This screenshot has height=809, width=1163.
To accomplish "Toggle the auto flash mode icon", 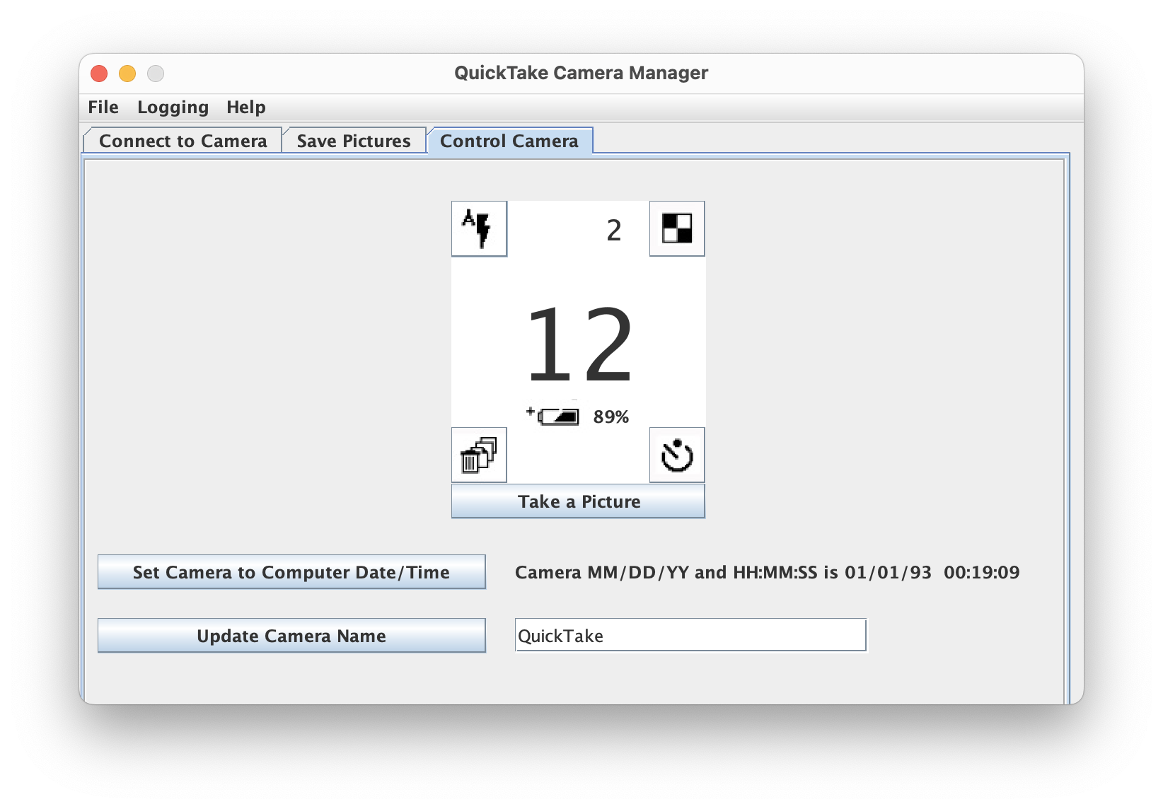I will (x=479, y=228).
